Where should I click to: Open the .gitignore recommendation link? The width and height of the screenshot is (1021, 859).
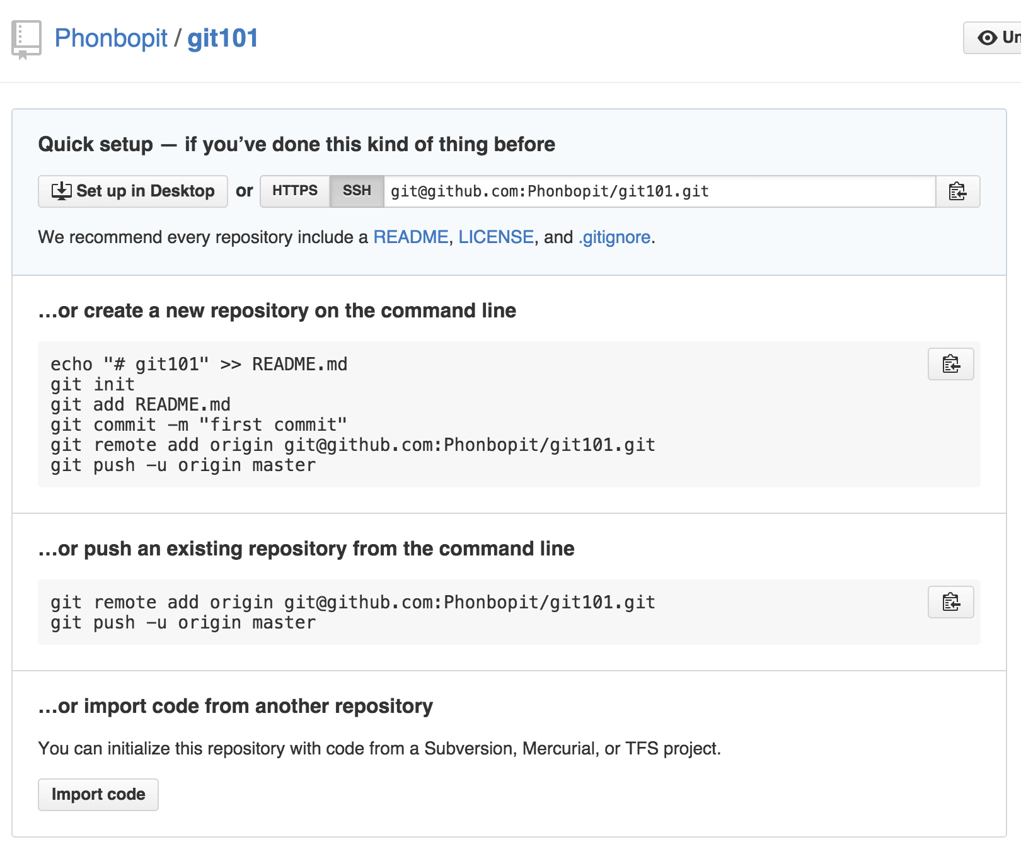tap(614, 237)
